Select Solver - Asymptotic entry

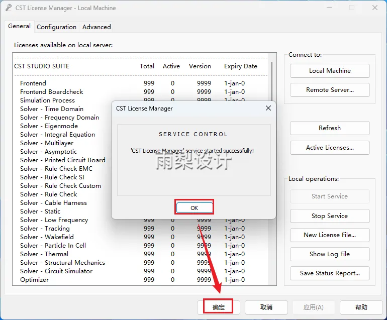[48, 152]
